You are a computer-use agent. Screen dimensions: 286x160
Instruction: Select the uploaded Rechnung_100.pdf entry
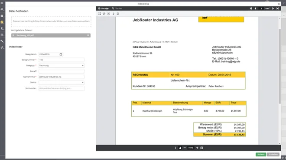[x=51, y=35]
